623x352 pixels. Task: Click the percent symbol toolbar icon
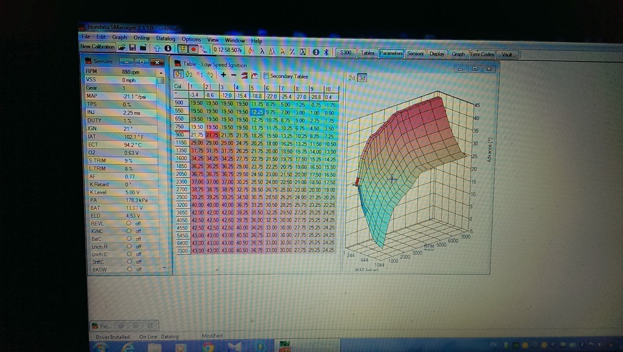pyautogui.click(x=292, y=52)
